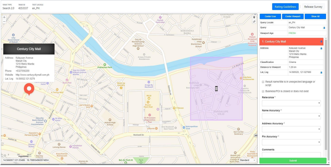The image size is (331, 167).
Task: Select the Power Plant Mall marker
Action: [x=148, y=102]
